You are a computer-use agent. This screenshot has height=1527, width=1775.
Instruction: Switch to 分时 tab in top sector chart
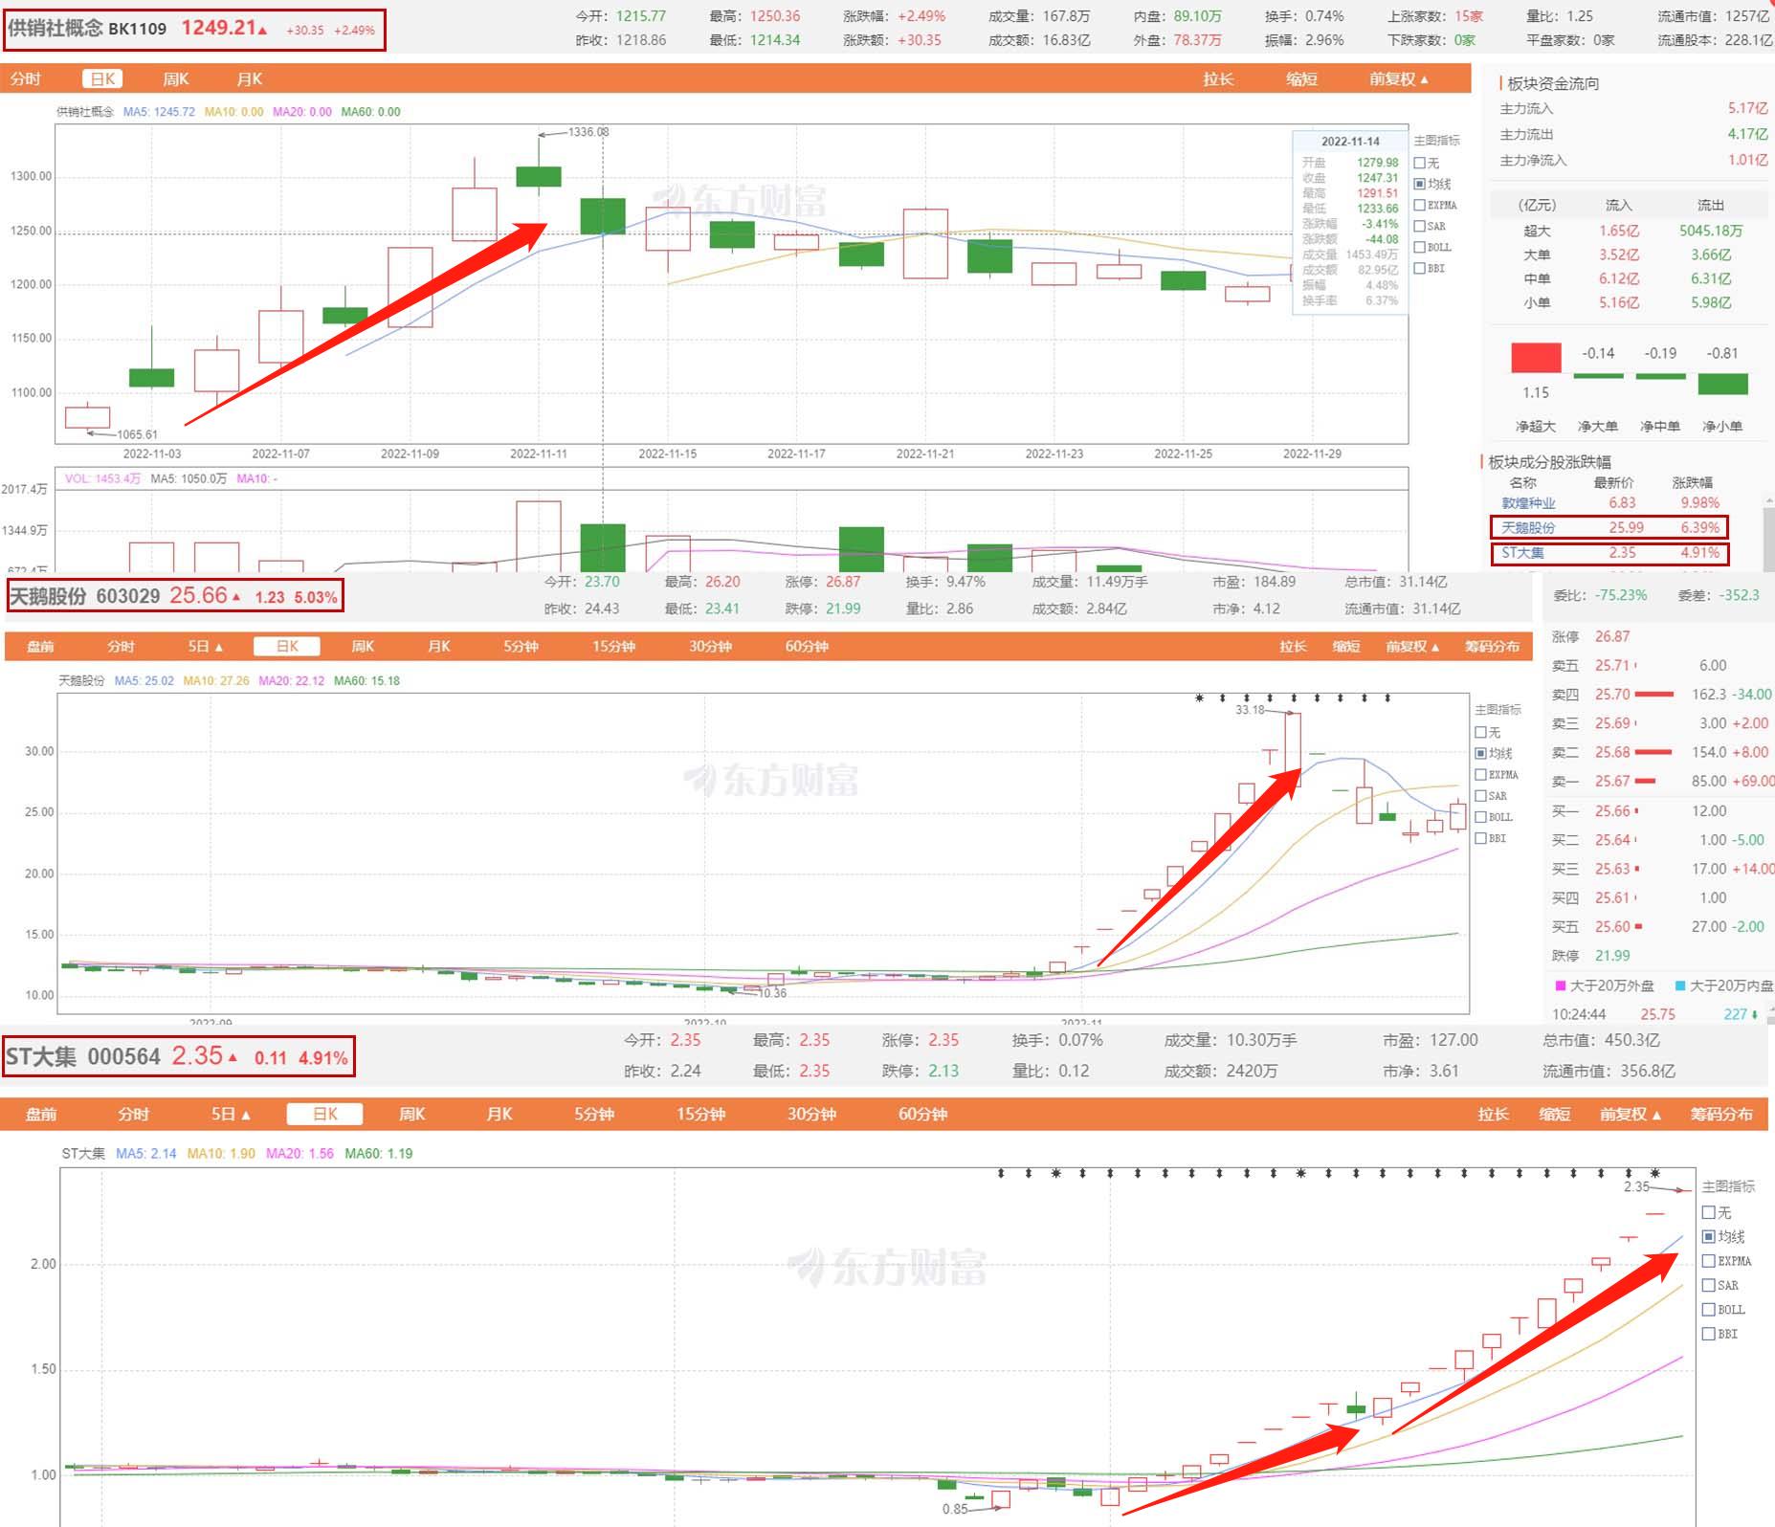(x=26, y=79)
